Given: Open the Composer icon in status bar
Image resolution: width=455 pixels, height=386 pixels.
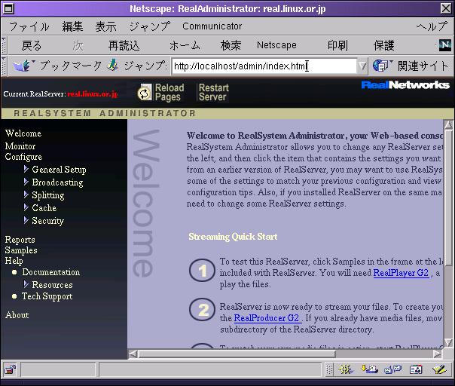Looking at the screenshot, I should 439,369.
